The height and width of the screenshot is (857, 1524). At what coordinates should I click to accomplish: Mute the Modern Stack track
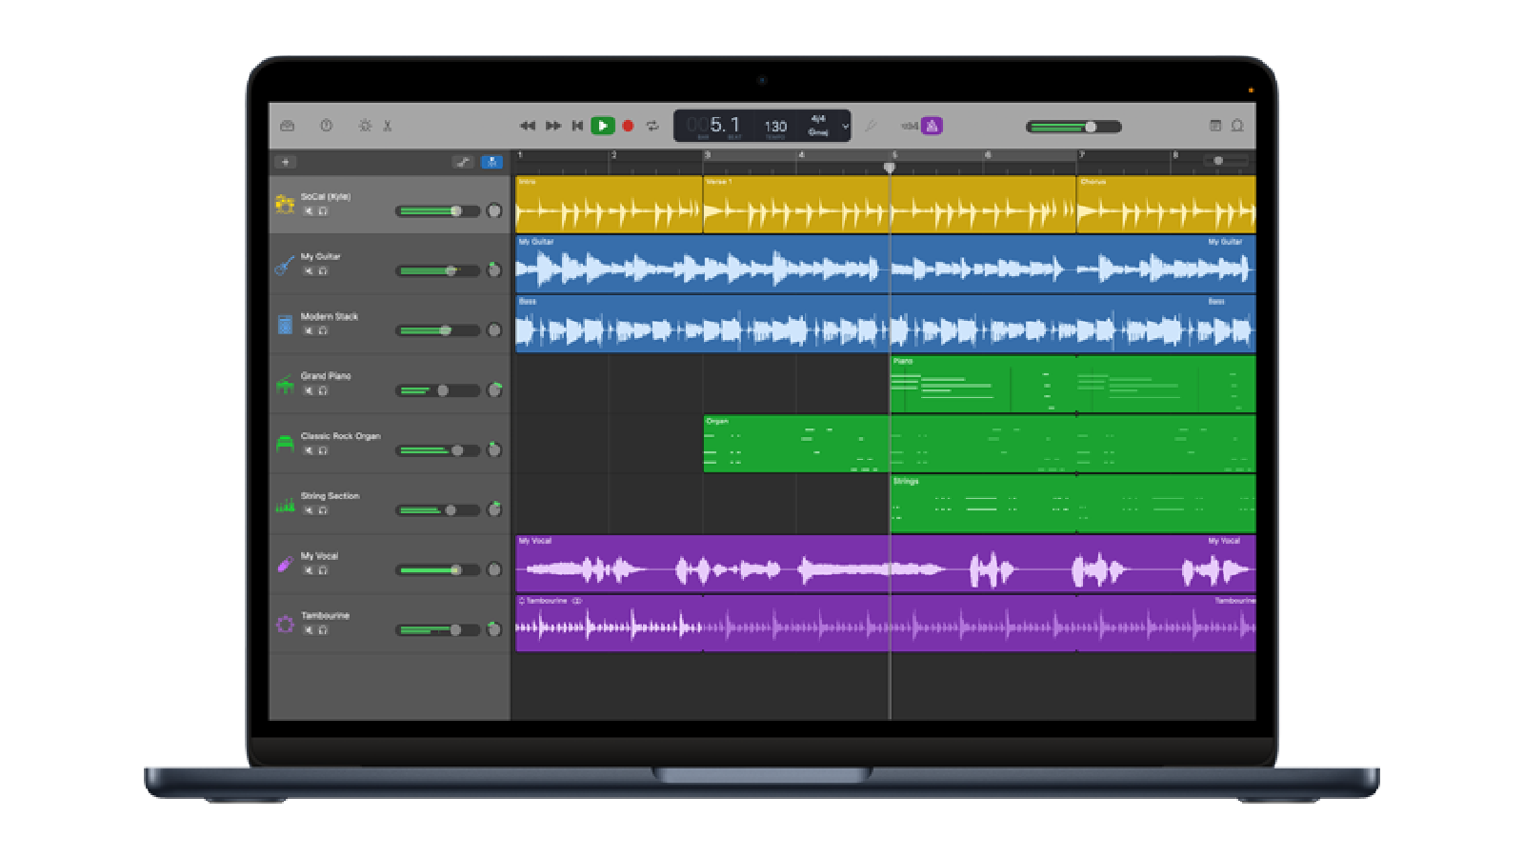click(x=309, y=331)
